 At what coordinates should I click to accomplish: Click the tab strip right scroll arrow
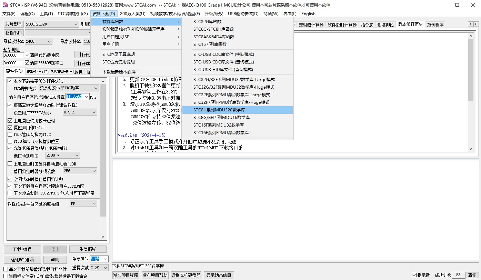(x=476, y=24)
